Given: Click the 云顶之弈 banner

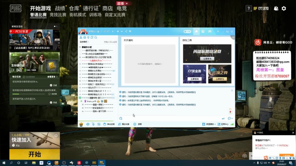Looking at the screenshot, I should click(x=220, y=74).
